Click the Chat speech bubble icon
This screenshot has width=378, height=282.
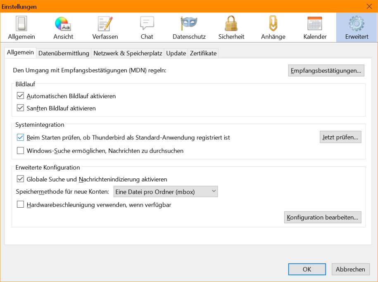point(147,24)
